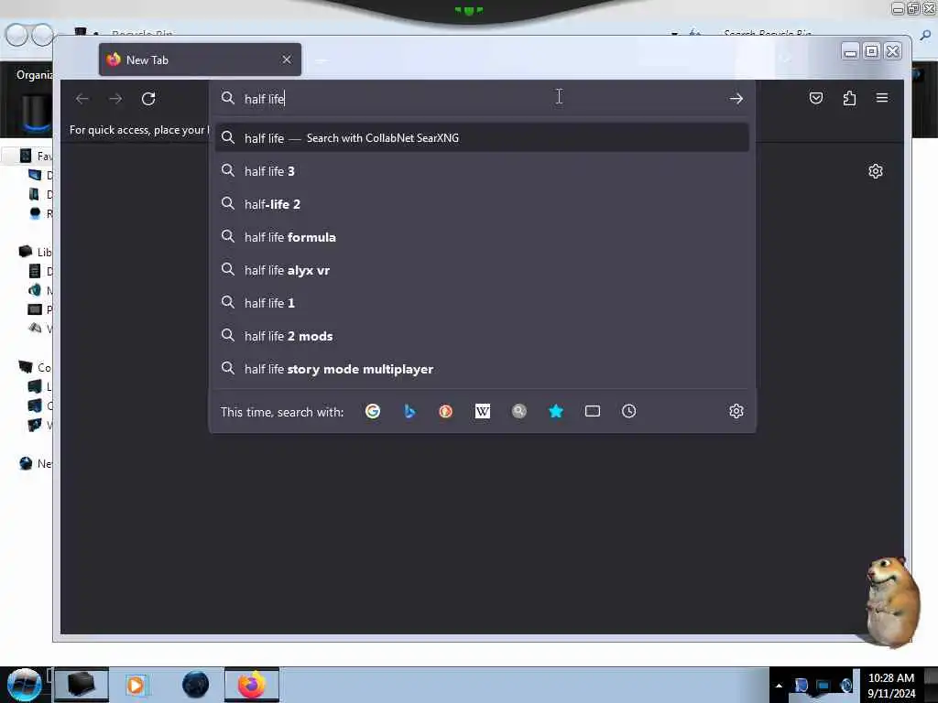Open Firefox application hamburger menu

882,98
